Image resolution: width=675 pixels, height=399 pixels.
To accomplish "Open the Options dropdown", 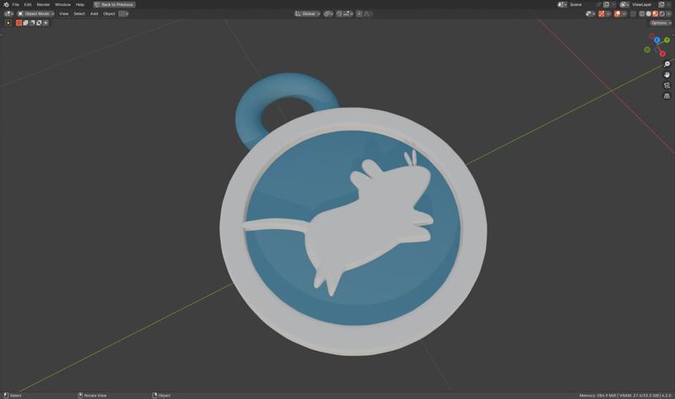I will click(661, 23).
